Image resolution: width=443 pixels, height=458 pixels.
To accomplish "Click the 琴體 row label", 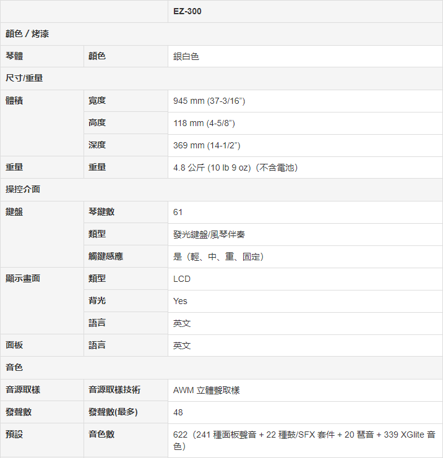I will [14, 56].
